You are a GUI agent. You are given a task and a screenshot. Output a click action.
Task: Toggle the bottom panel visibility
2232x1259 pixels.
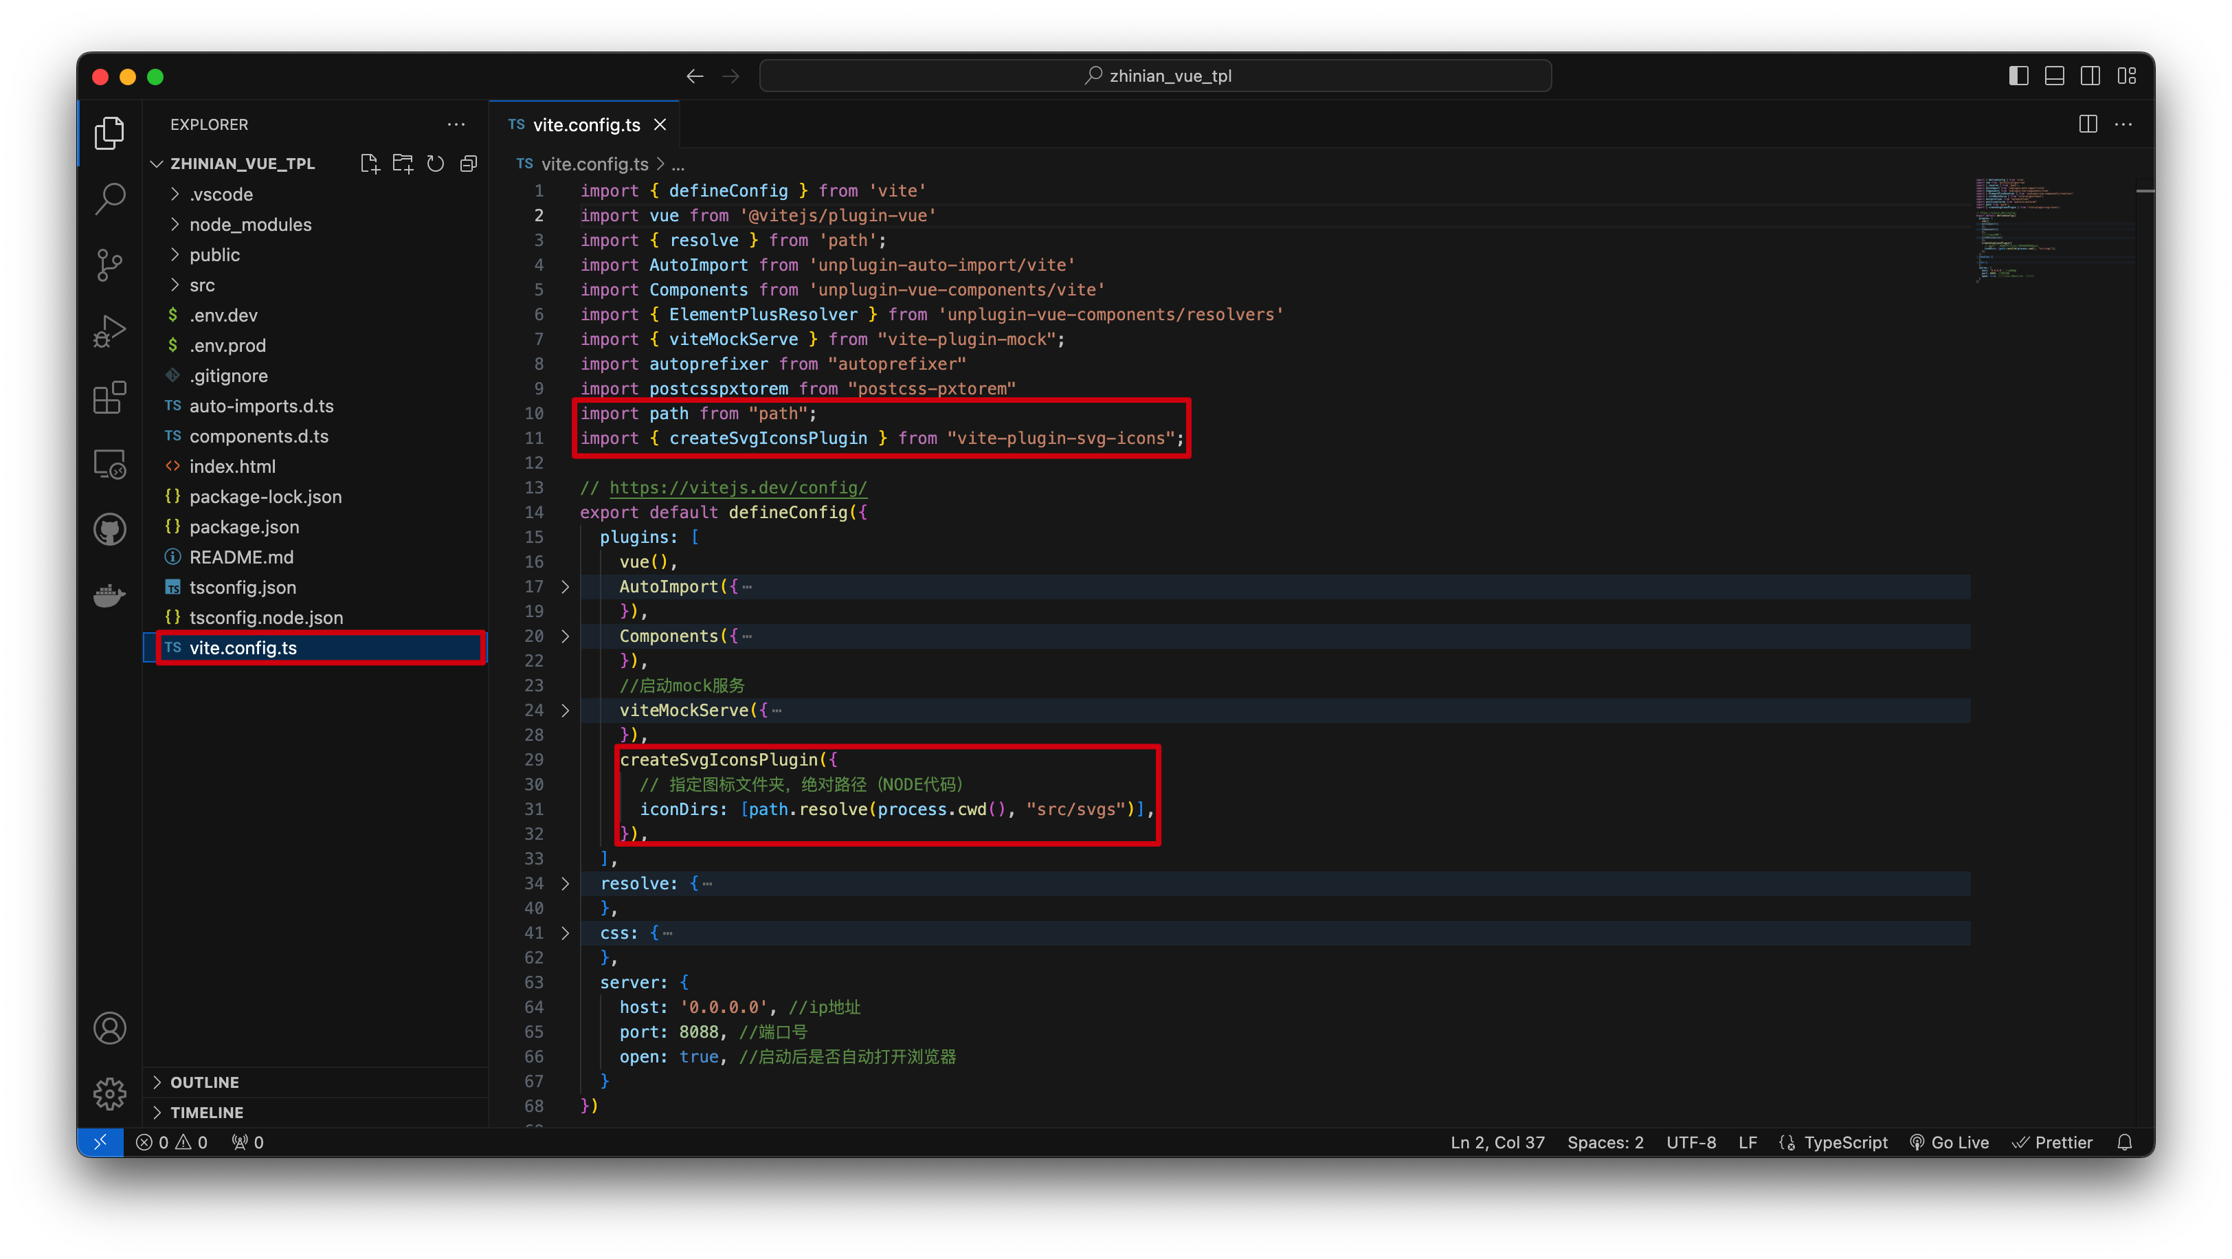click(x=2055, y=76)
